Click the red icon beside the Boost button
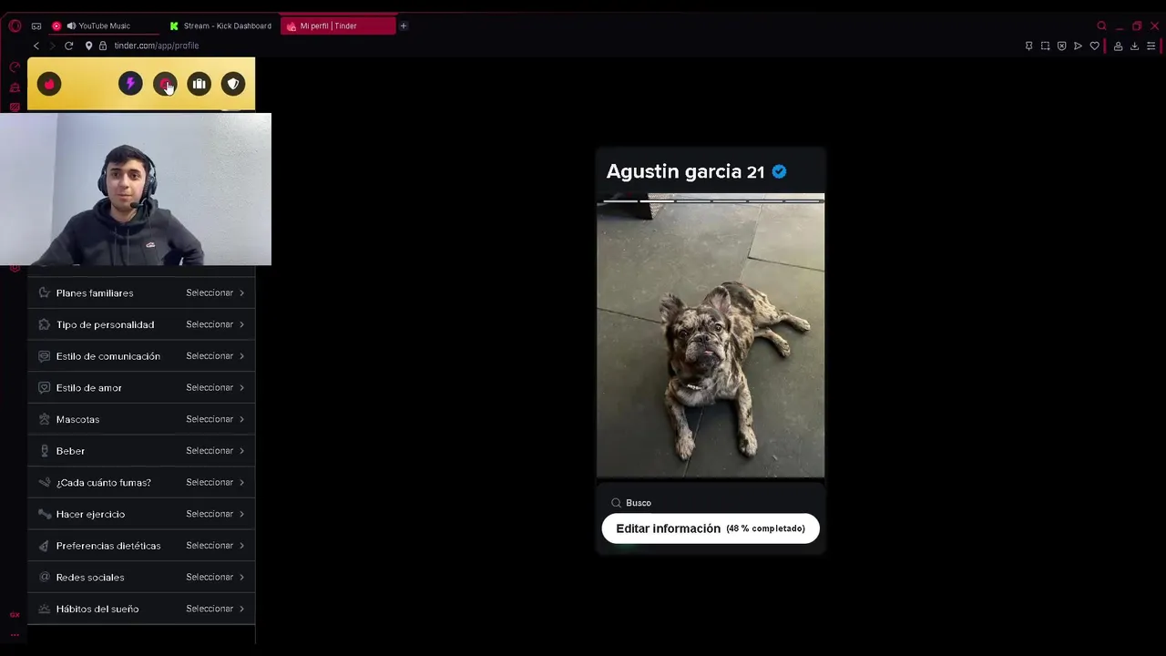Viewport: 1166px width, 656px height. [x=165, y=84]
